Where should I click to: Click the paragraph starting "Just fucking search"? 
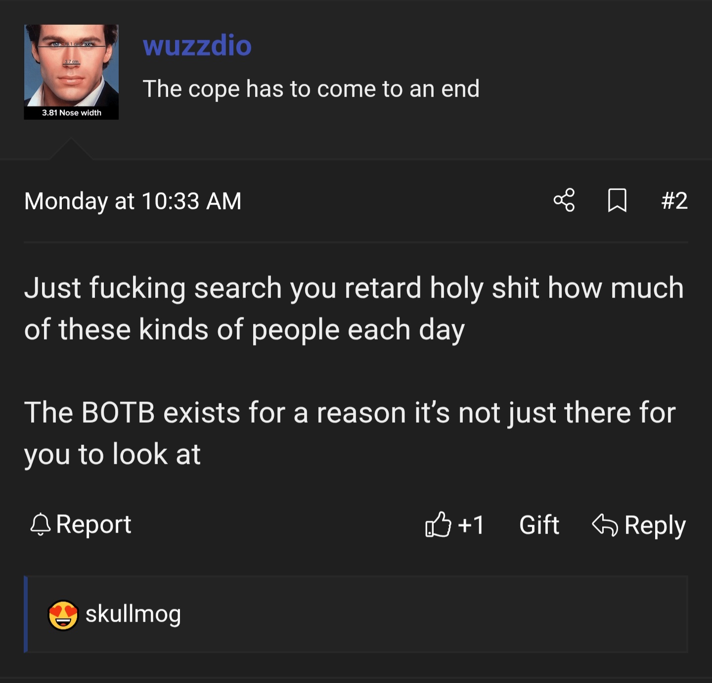click(x=354, y=308)
